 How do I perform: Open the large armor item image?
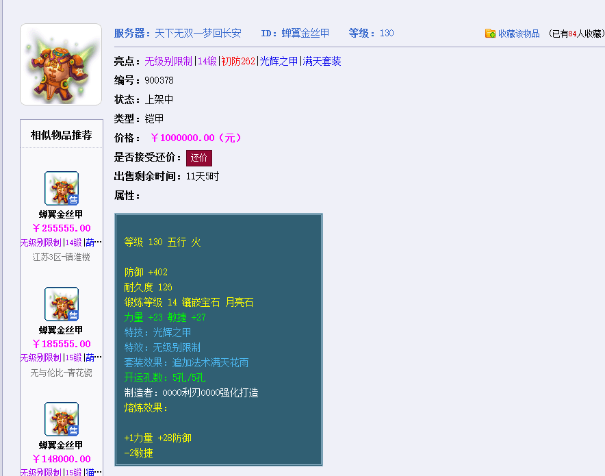(61, 64)
